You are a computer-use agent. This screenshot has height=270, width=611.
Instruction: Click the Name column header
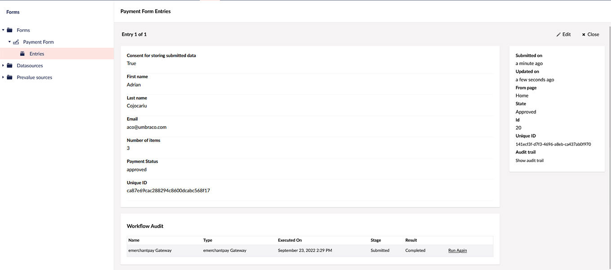tap(134, 240)
